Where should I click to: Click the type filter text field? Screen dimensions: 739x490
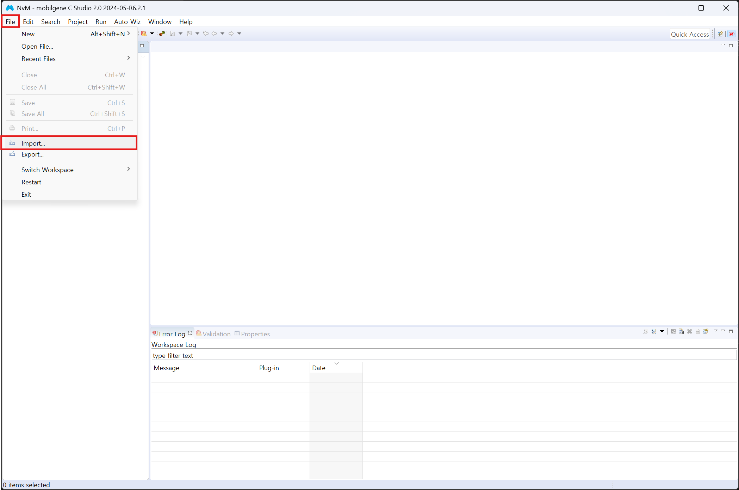tap(444, 355)
